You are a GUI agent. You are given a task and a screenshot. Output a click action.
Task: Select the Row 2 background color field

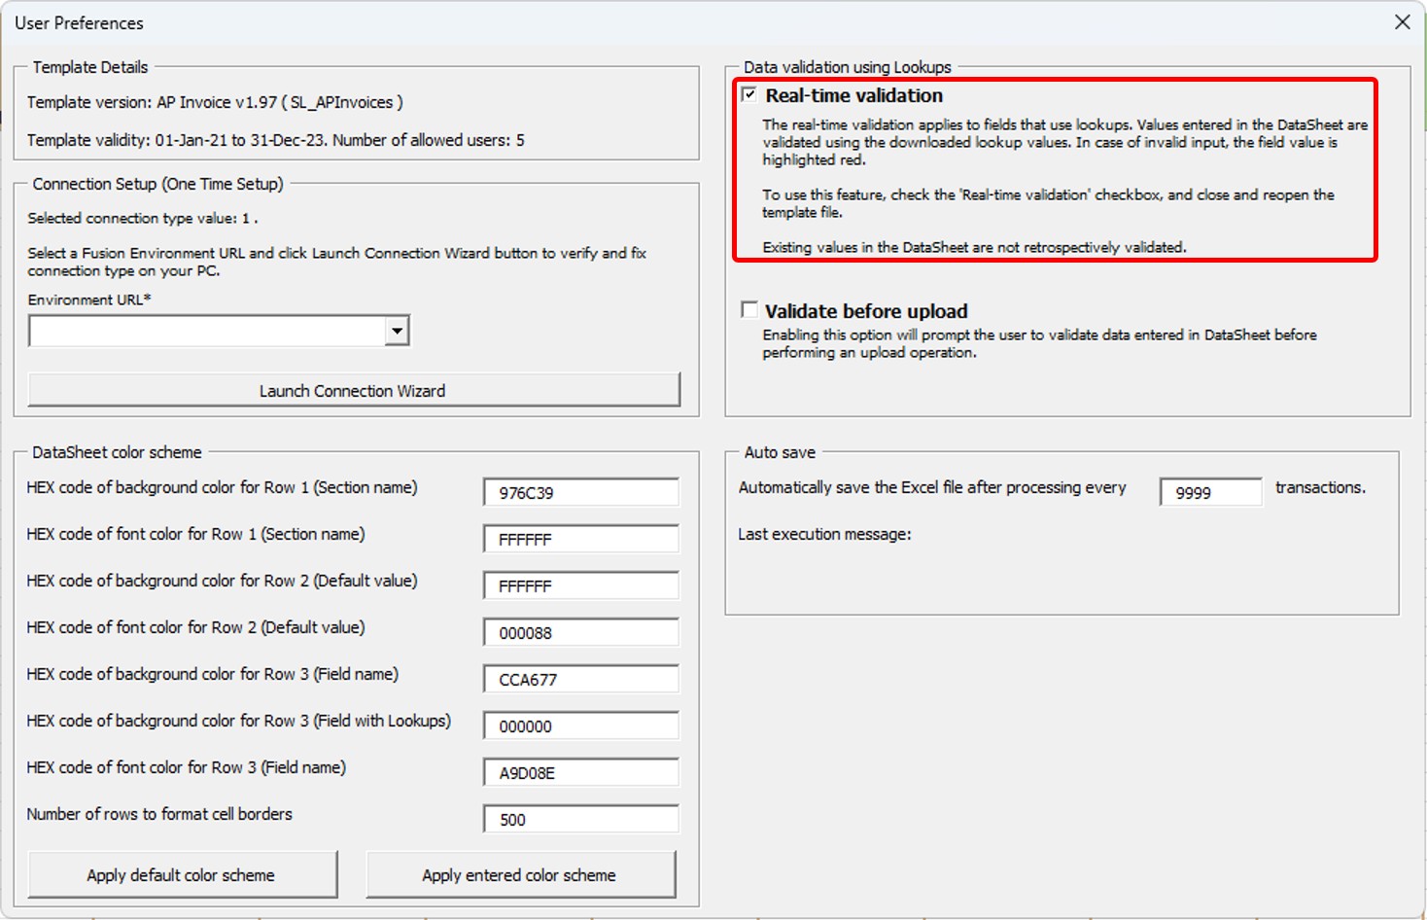[x=580, y=585]
